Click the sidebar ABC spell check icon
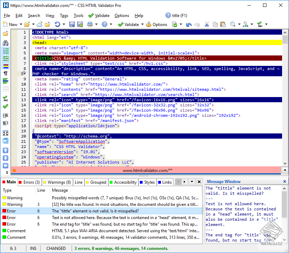Image resolution: width=289 pixels, height=253 pixels. [x=6, y=98]
